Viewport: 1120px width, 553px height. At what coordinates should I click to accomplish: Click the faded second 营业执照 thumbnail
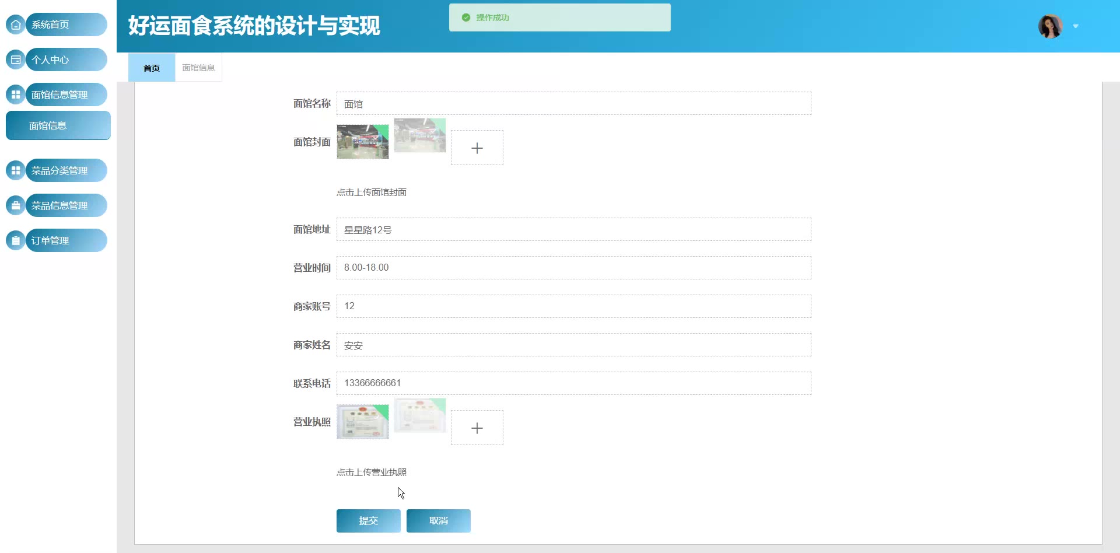pyautogui.click(x=420, y=415)
